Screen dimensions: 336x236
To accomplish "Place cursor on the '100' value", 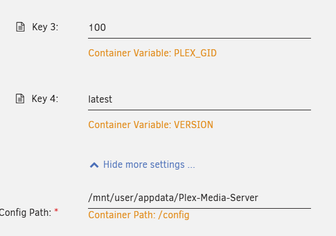I will (97, 28).
